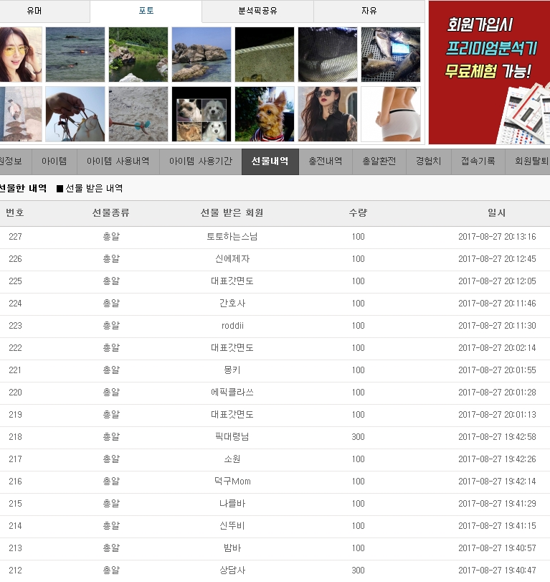Open thumbnail of woman with yellow sunglasses
550x582 pixels.
pos(20,55)
